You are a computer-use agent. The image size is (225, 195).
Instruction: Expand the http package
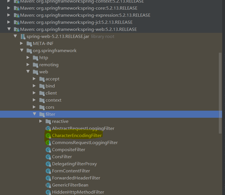point(28,57)
